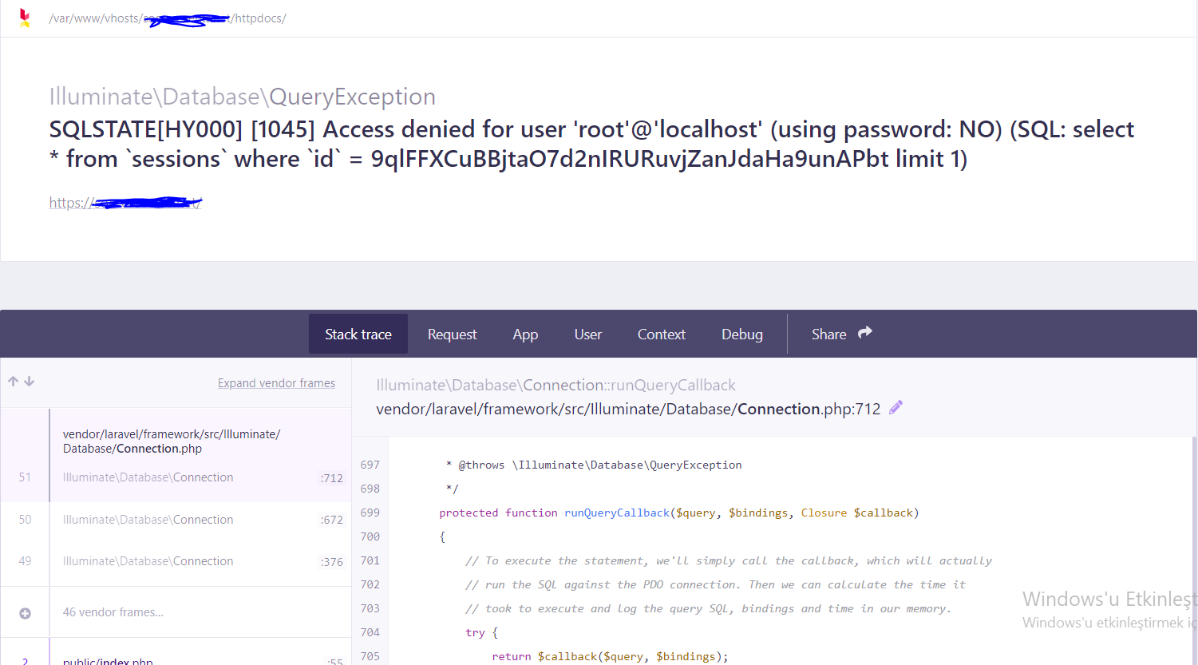Expand the 46 vendor frames group
The height and width of the screenshot is (665, 1198).
(176, 612)
